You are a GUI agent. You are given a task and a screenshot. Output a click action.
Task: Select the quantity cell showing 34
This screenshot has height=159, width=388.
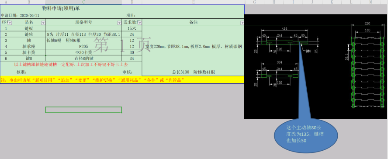(132, 59)
